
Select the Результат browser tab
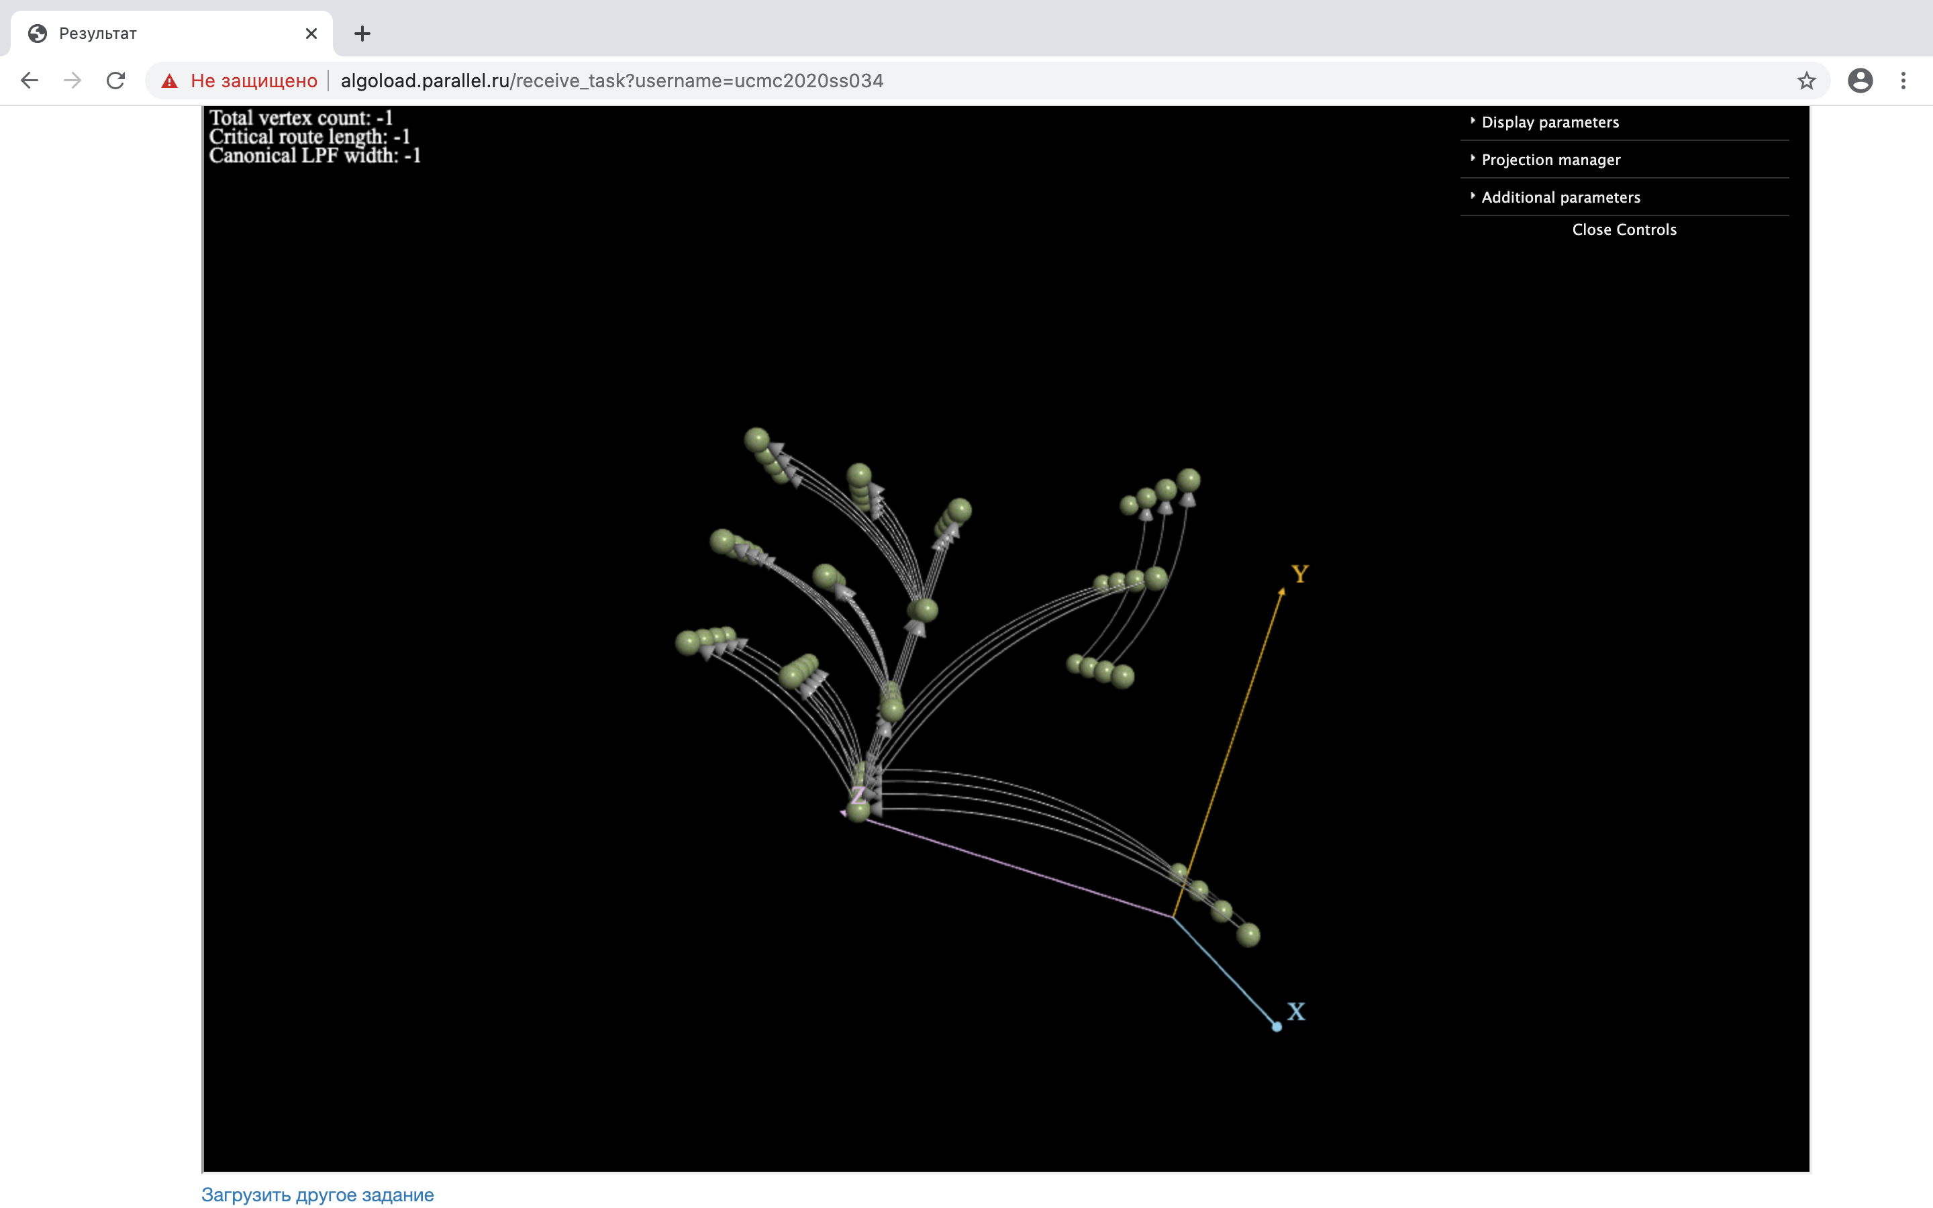171,34
